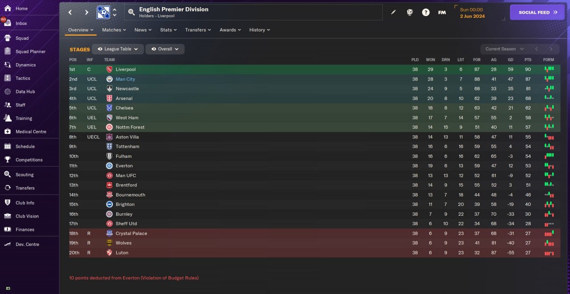The height and width of the screenshot is (294, 570).
Task: Click the competition search field
Action: 254,12
